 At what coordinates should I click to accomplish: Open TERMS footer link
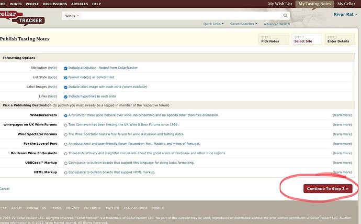point(56,208)
